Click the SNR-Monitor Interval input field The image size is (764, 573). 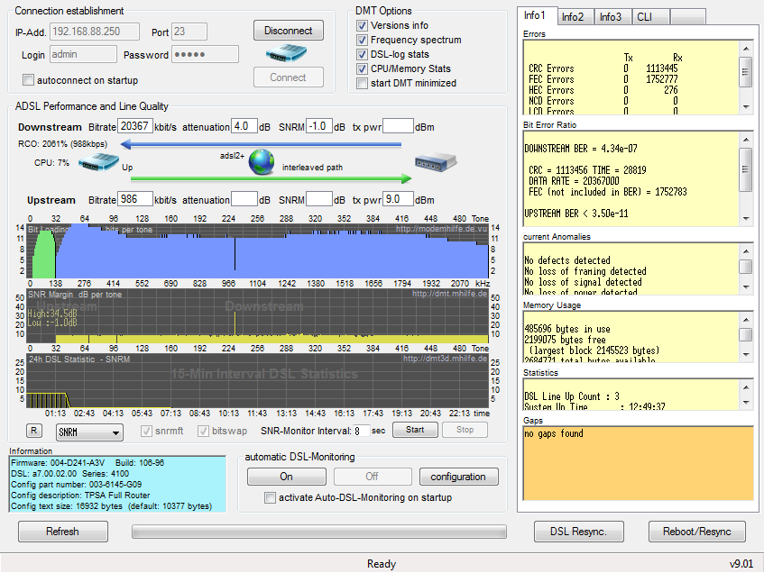pyautogui.click(x=362, y=431)
